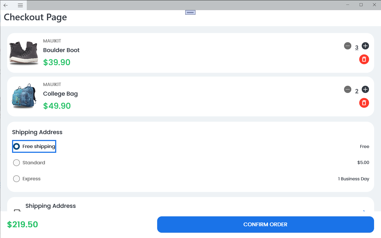Image resolution: width=381 pixels, height=238 pixels.
Task: Pick the Express shipping option
Action: pyautogui.click(x=27, y=179)
